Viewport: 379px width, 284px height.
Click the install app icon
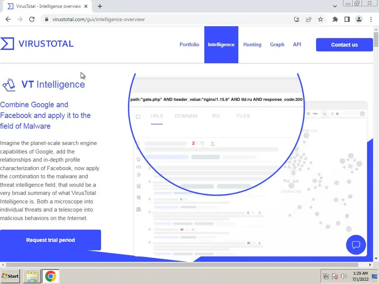click(x=296, y=19)
